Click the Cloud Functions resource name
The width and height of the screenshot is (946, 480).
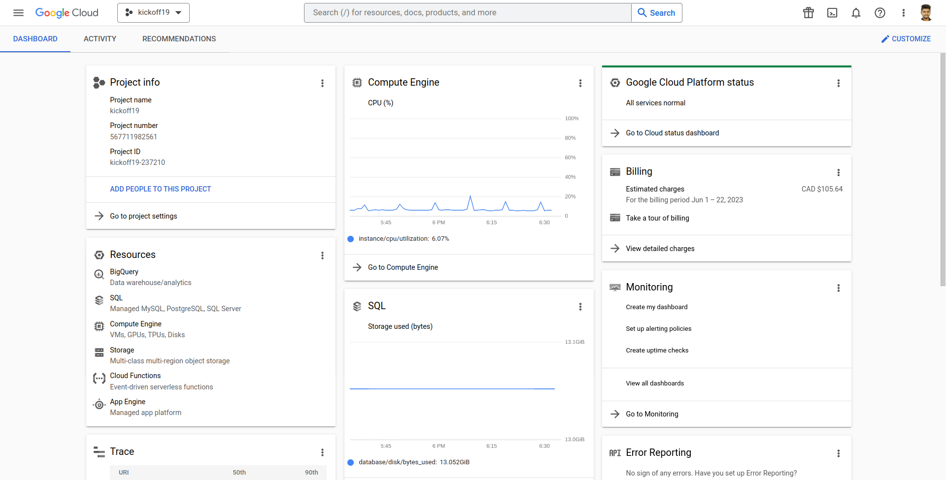point(135,376)
